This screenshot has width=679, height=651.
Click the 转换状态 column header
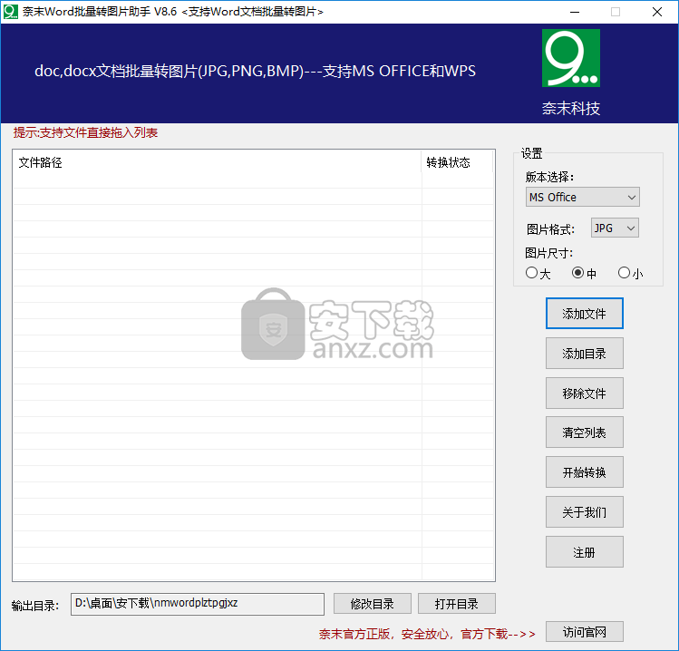point(457,162)
